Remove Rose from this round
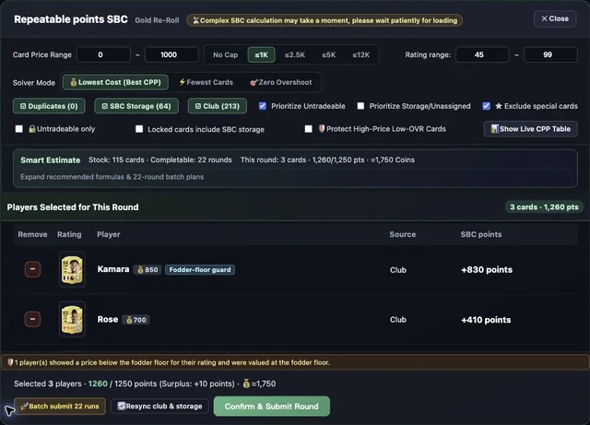 click(33, 320)
